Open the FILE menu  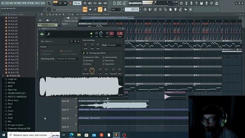pos(3,3)
